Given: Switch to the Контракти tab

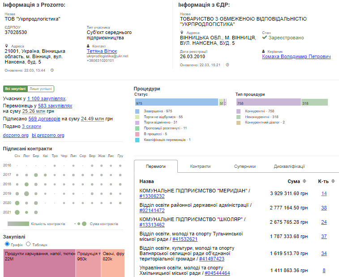Looking at the screenshot, I should pyautogui.click(x=200, y=166).
